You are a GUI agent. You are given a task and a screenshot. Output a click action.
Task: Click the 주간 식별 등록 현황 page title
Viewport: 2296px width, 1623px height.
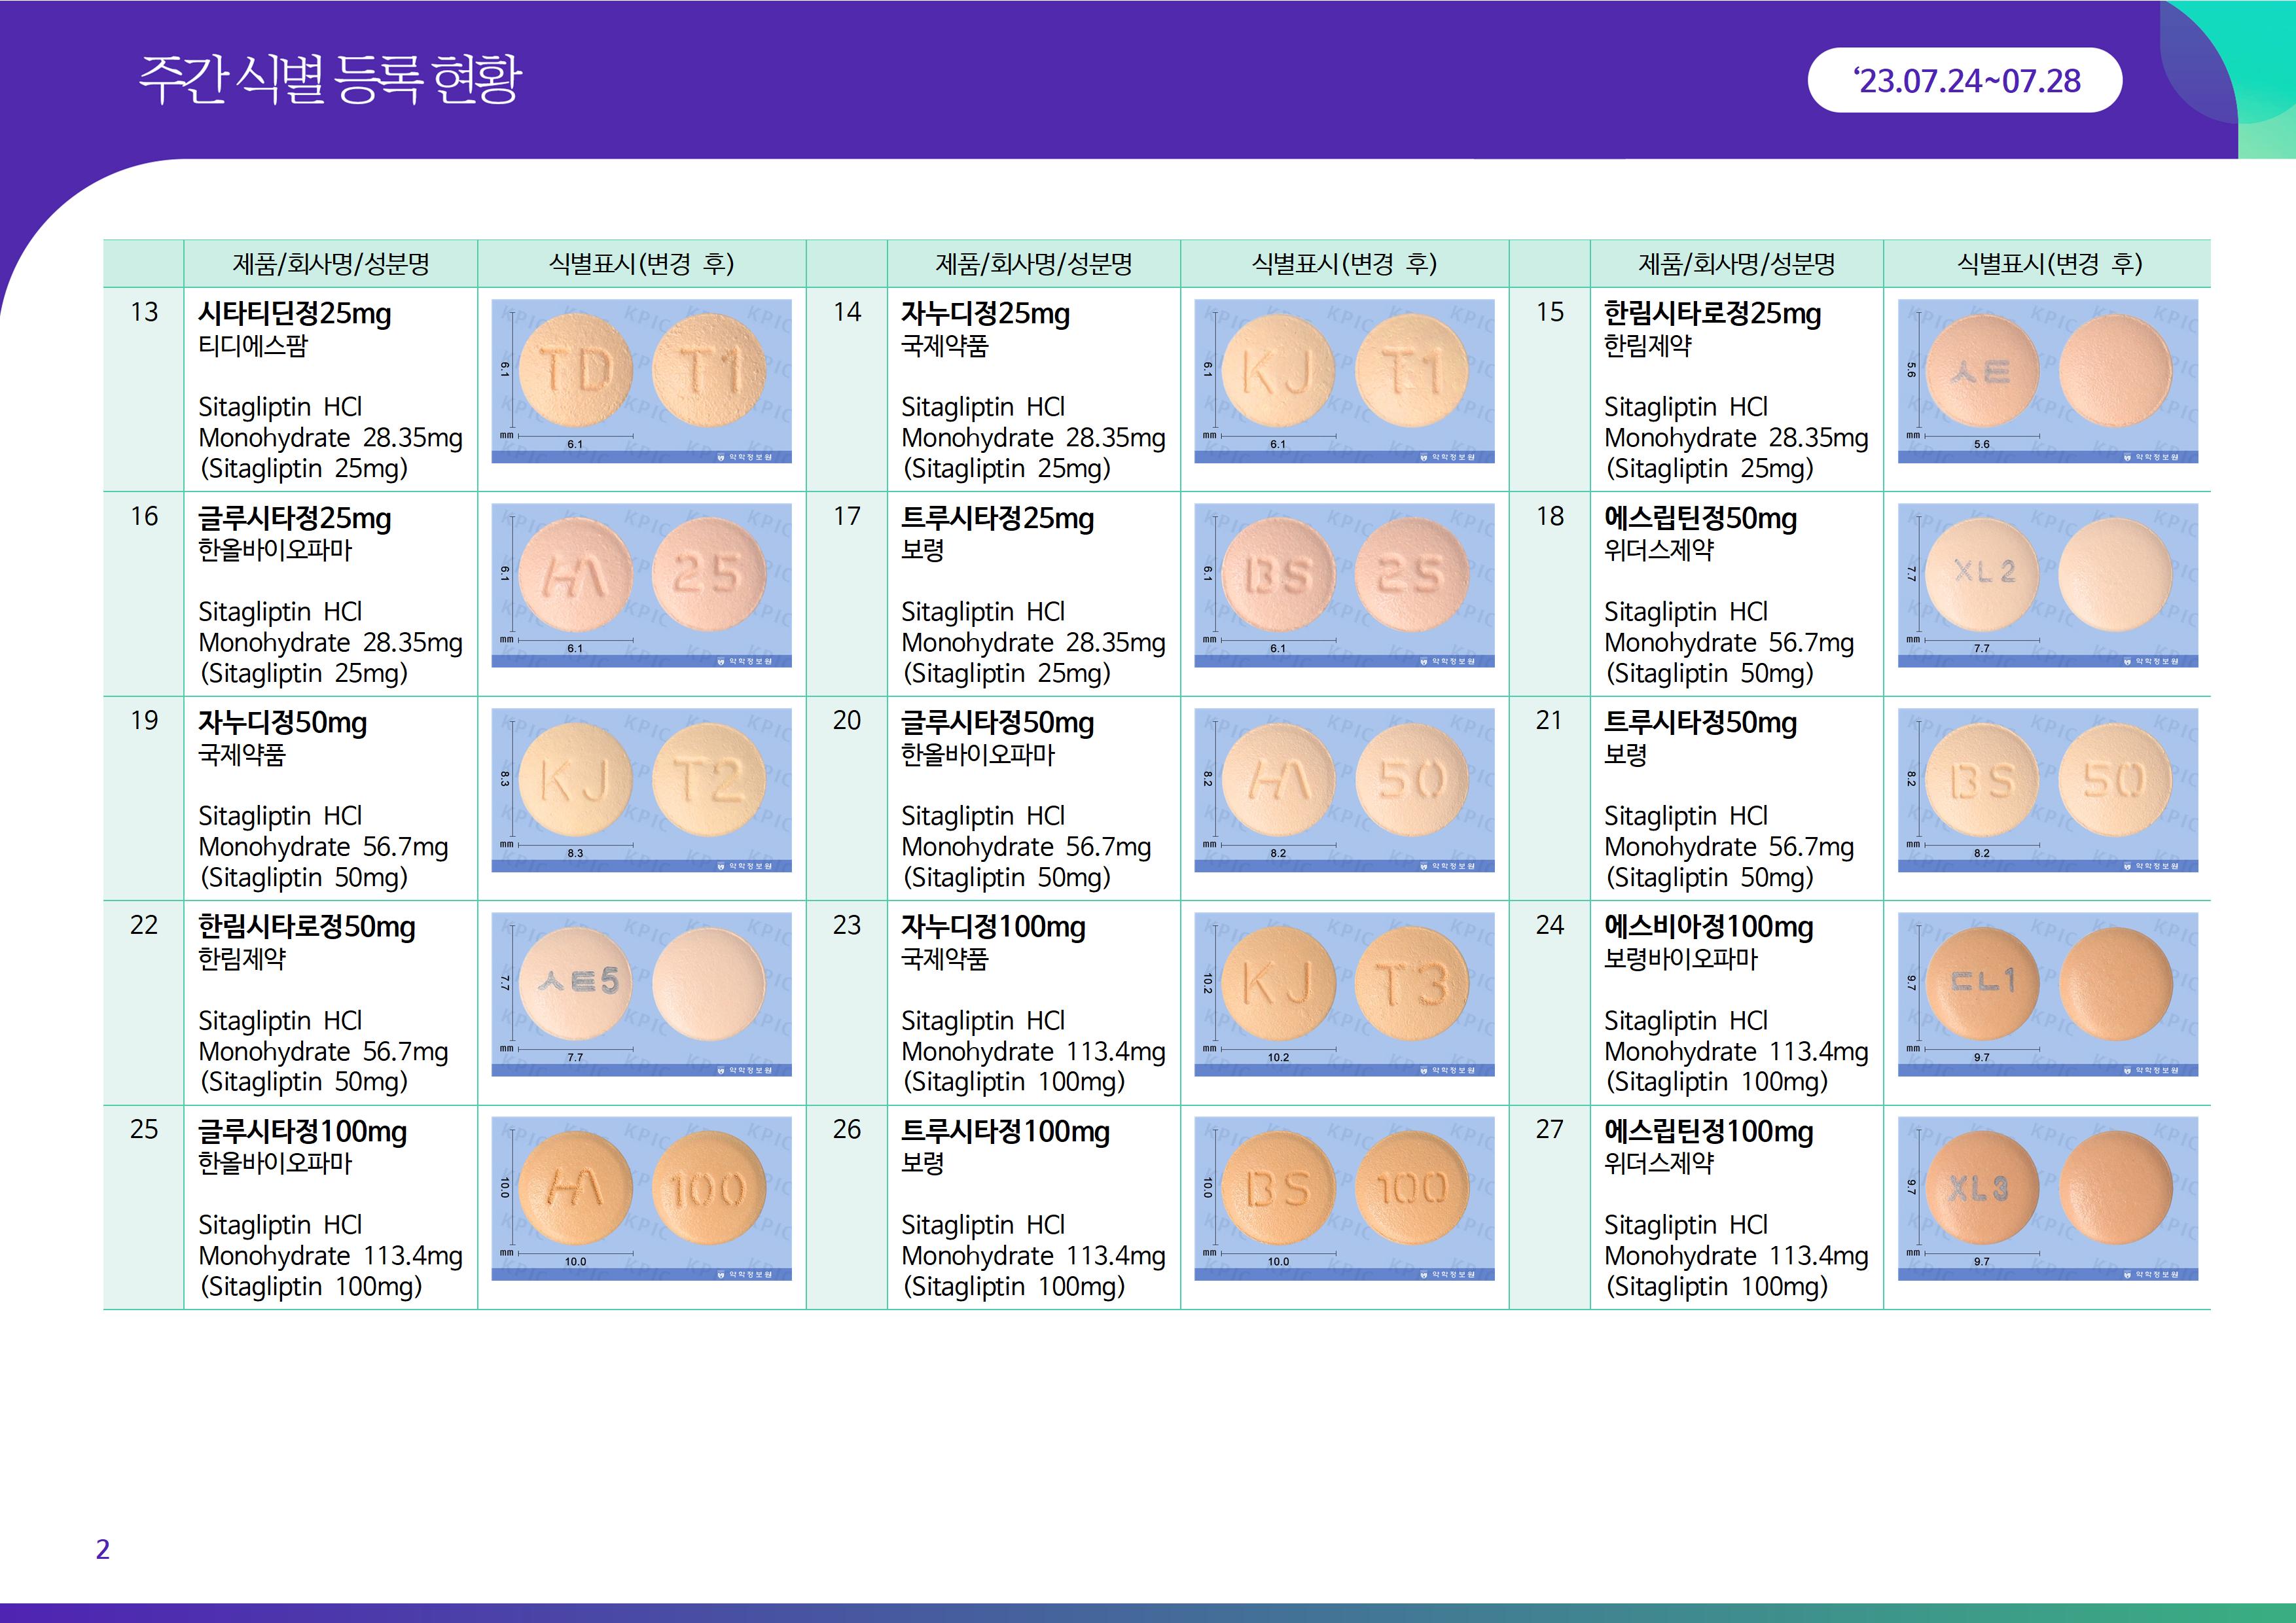[x=330, y=79]
